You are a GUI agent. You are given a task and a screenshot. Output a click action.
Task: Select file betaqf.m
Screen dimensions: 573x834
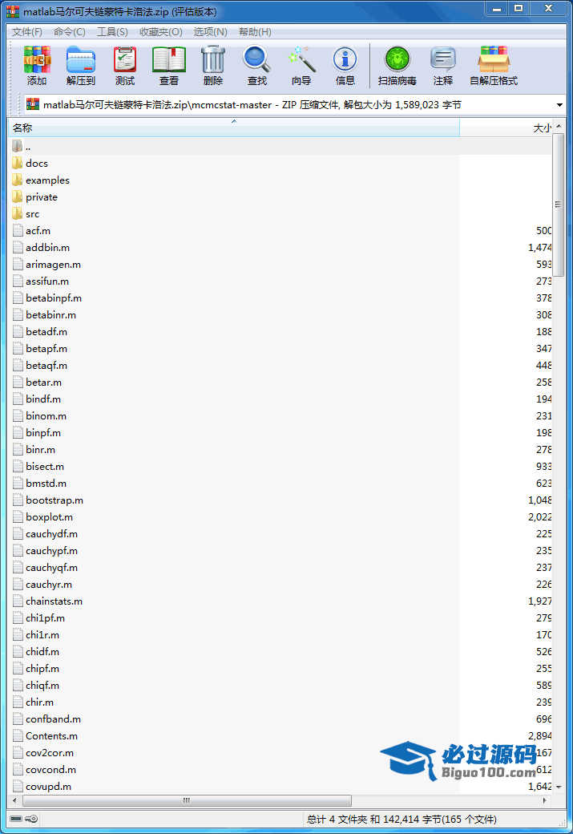coord(40,366)
